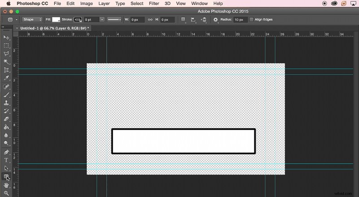Open the File menu
This screenshot has width=359, height=197.
(x=57, y=4)
